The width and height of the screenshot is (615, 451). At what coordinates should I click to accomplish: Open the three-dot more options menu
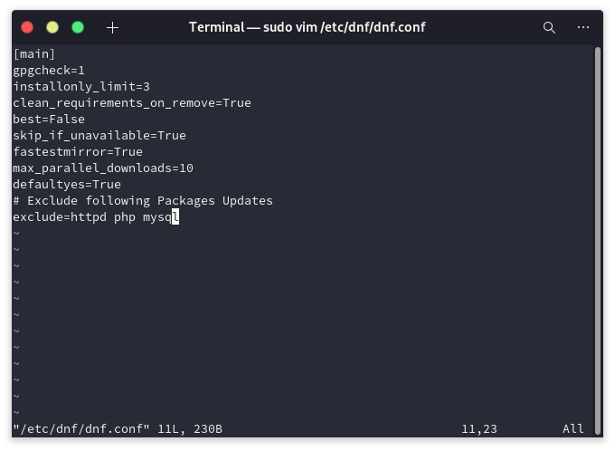[582, 27]
